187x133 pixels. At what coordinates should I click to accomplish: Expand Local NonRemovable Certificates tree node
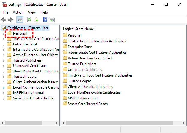(x=4, y=87)
